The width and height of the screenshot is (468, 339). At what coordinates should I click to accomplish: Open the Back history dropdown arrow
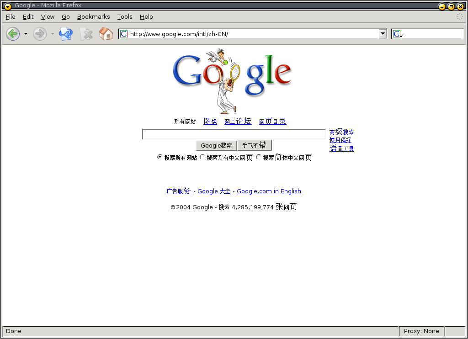click(x=26, y=34)
